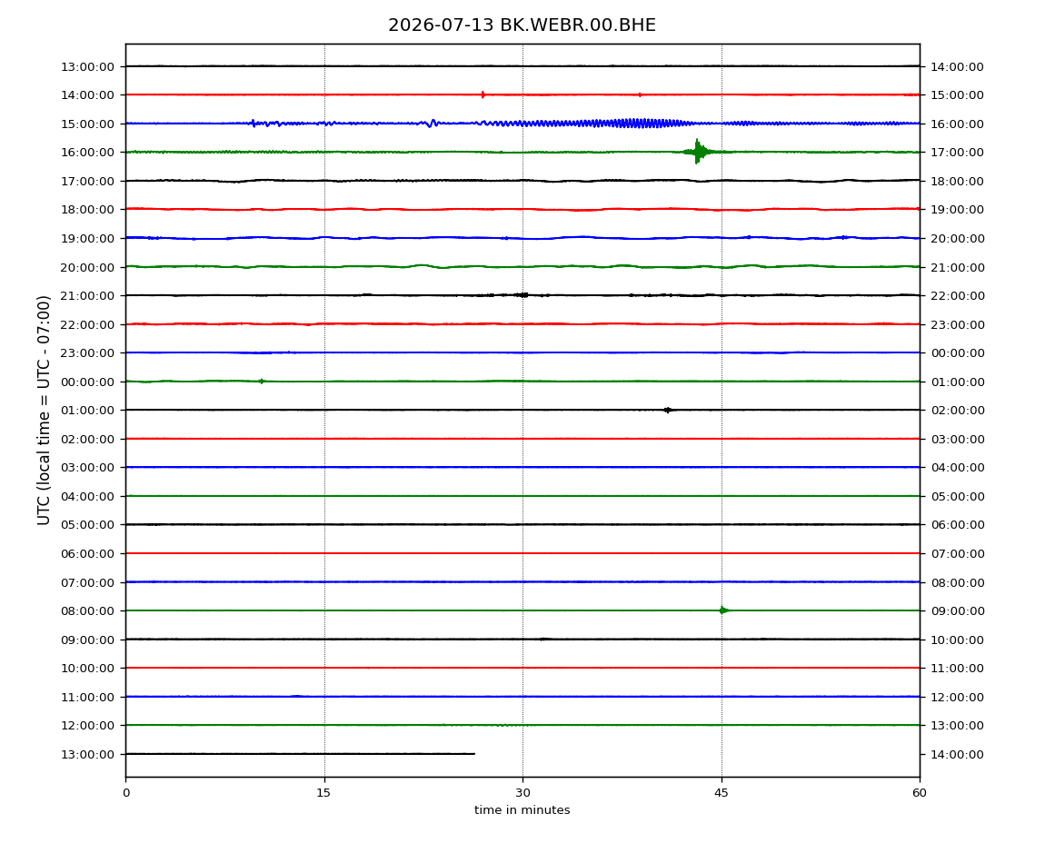Click the left 19:00:00 row label
The image size is (1045, 863).
point(87,239)
